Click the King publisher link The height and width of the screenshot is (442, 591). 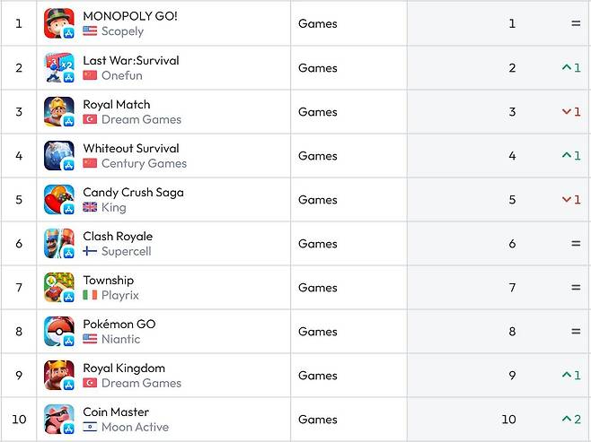114,207
